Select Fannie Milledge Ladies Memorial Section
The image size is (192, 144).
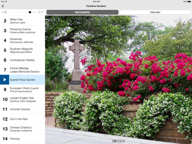(23, 70)
